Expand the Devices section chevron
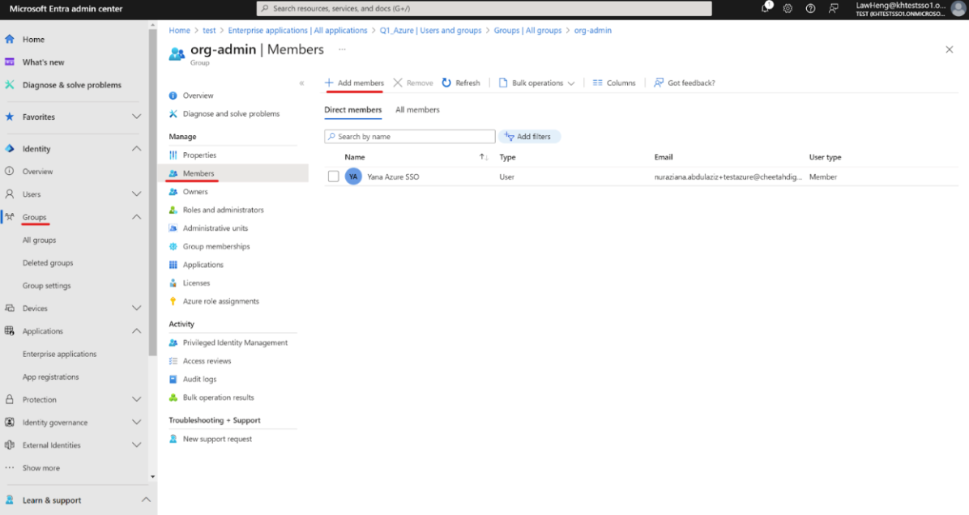 [x=136, y=309]
